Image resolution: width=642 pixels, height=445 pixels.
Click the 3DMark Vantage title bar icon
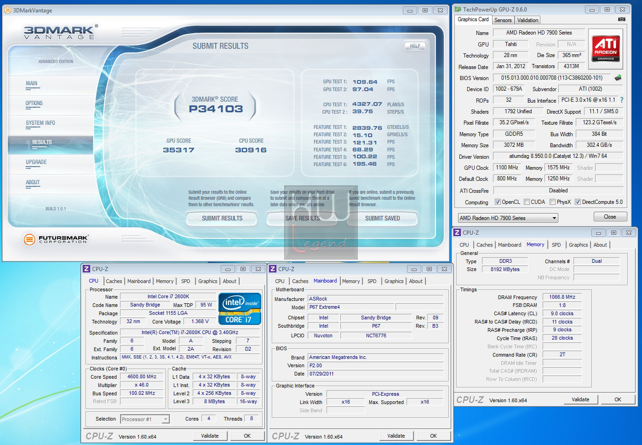point(8,10)
